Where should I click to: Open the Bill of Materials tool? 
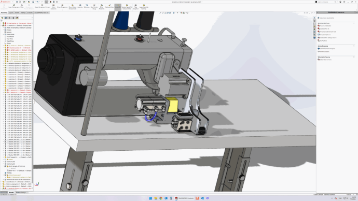[x=101, y=7]
